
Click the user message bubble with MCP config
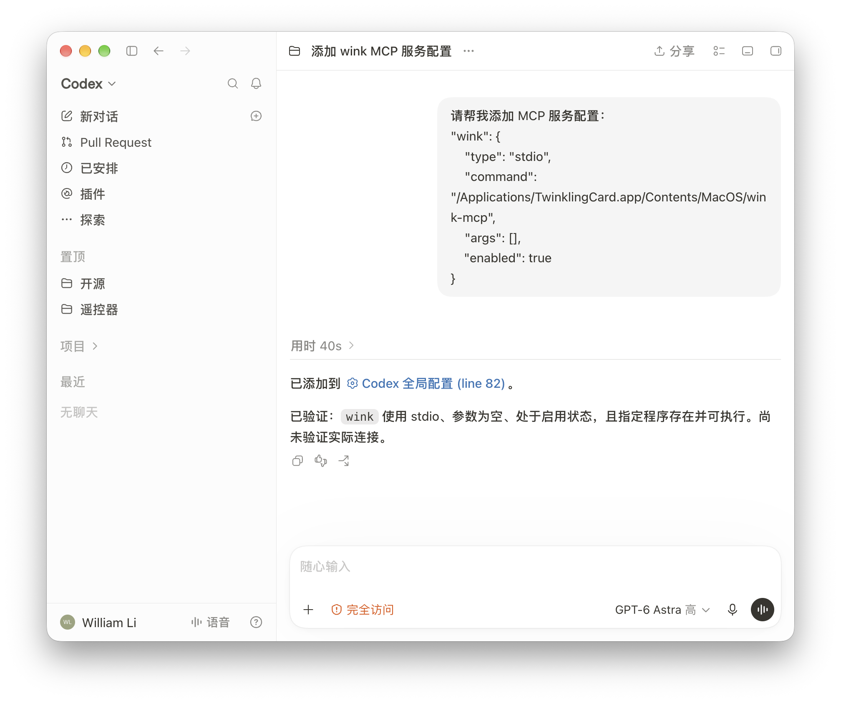pos(609,197)
